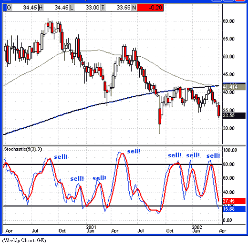The height and width of the screenshot is (246, 248).
Task: Click the 80.00 stochastic axis label
Action: (x=228, y=164)
